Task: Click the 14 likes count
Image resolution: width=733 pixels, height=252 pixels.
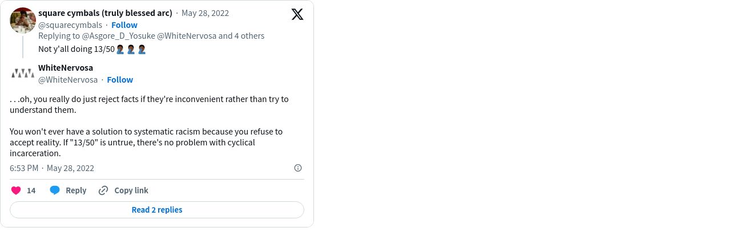Action: pos(31,190)
